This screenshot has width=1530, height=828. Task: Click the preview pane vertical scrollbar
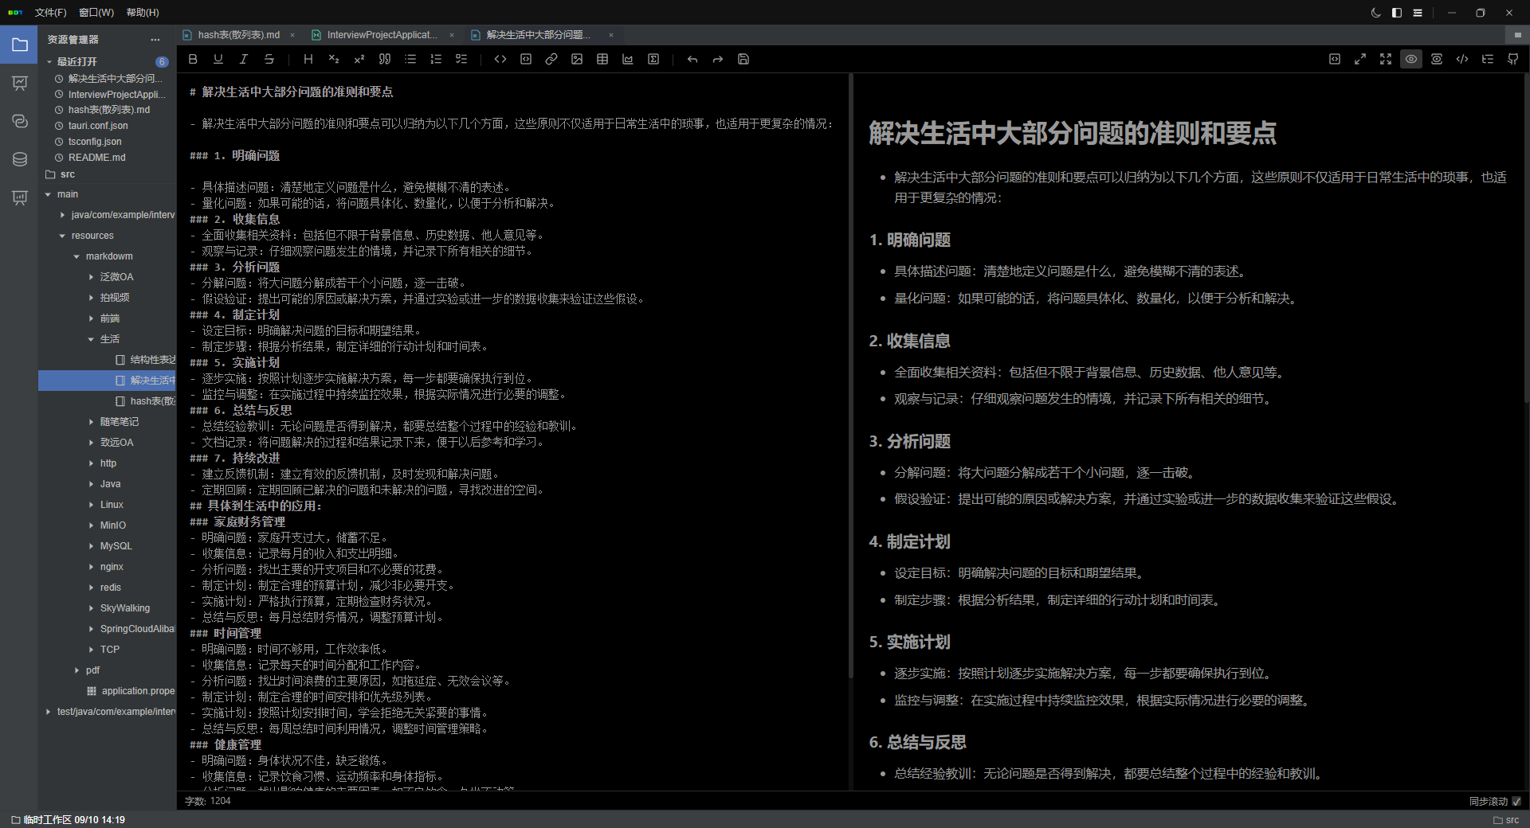click(1527, 239)
